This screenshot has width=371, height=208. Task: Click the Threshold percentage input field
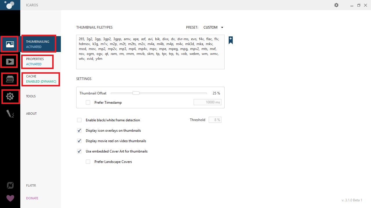tap(215, 120)
